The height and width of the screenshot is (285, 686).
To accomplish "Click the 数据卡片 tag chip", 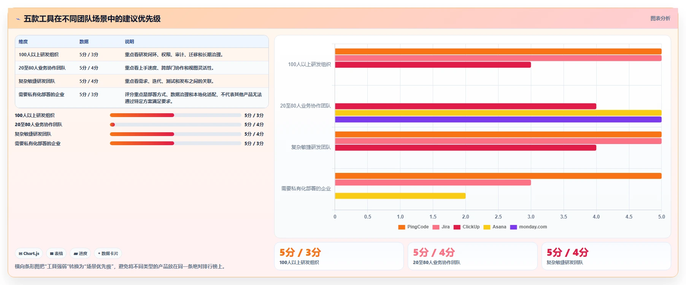I will [x=108, y=253].
